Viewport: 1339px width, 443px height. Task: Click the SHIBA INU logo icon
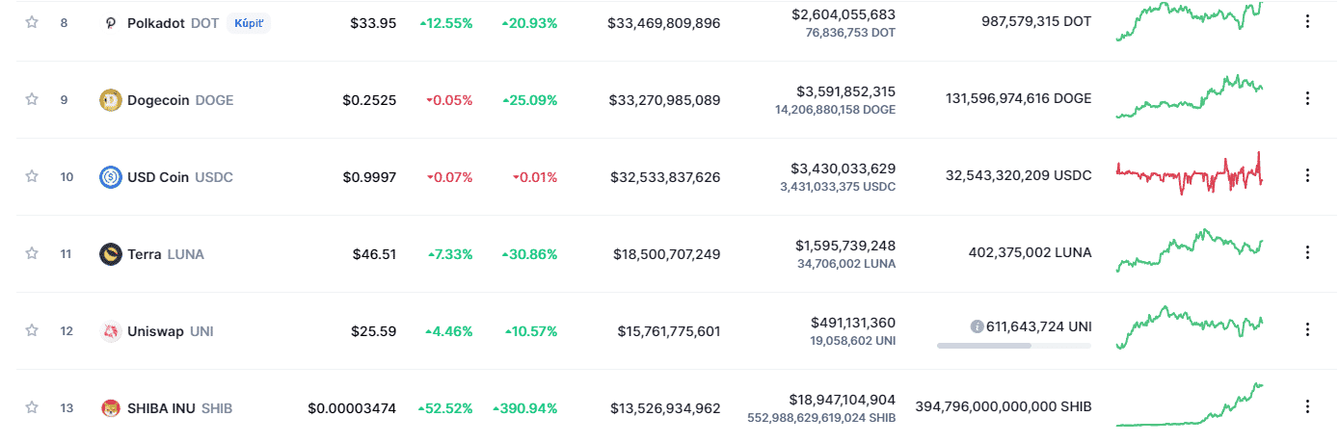[111, 408]
